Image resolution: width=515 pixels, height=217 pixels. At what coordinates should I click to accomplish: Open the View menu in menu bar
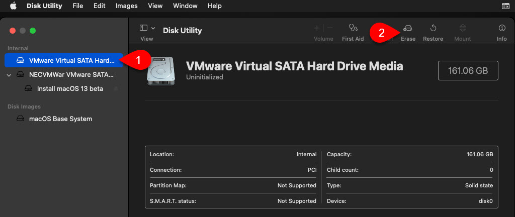[x=155, y=6]
